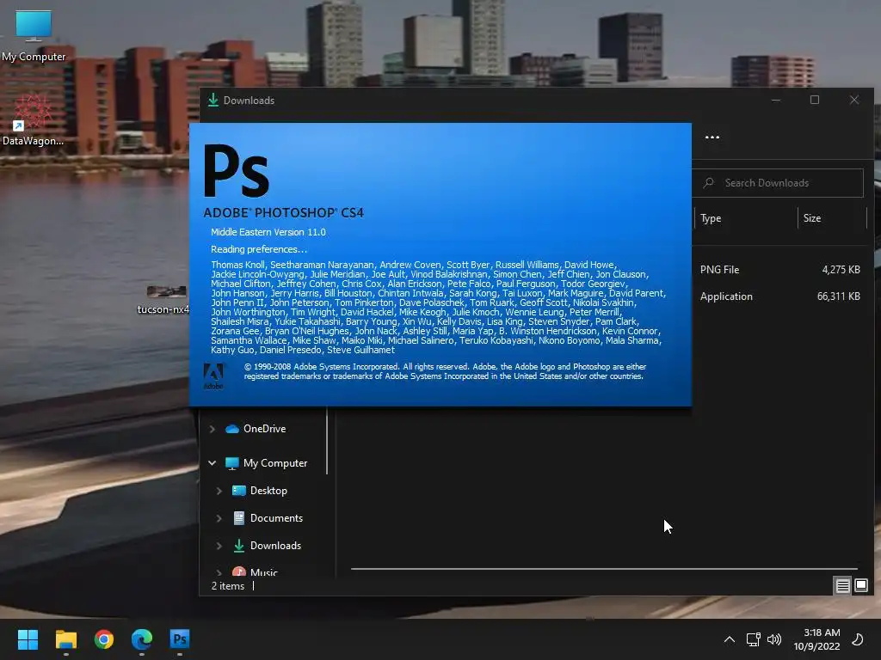The image size is (881, 660).
Task: Expand the OneDrive tree node
Action: coord(213,429)
